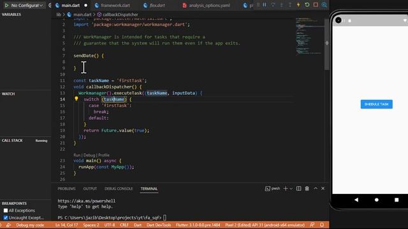
Task: Click the Ln 14, Col 17 status entry
Action: (66, 225)
